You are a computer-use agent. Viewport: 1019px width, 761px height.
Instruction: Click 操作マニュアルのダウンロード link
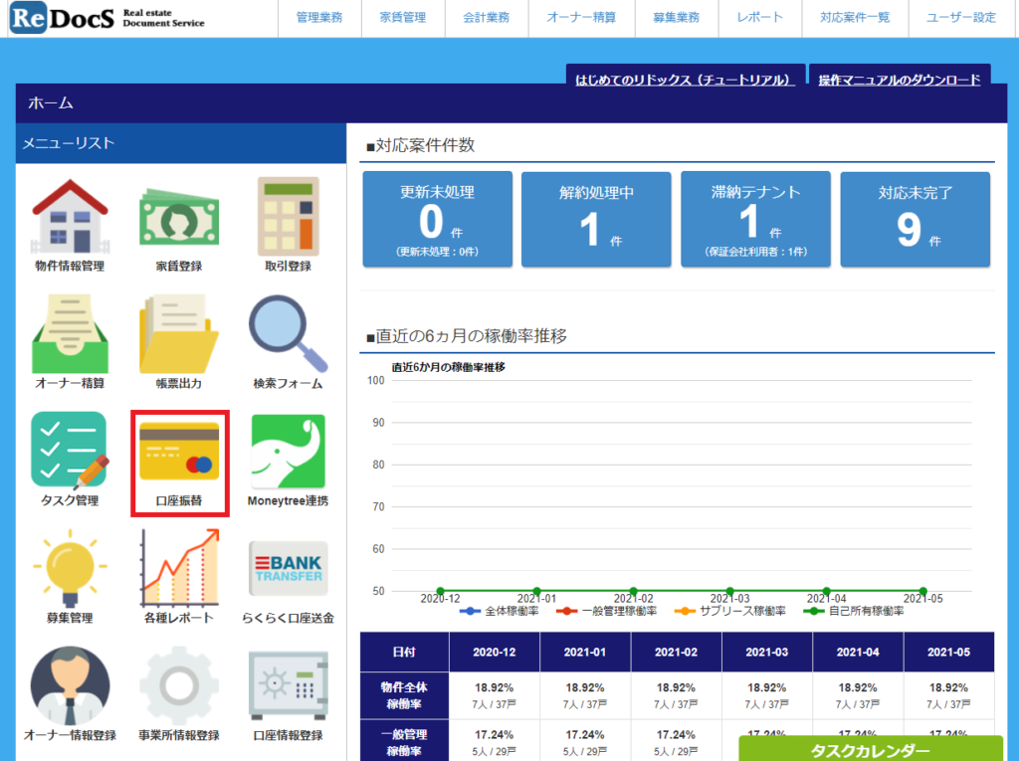[900, 80]
